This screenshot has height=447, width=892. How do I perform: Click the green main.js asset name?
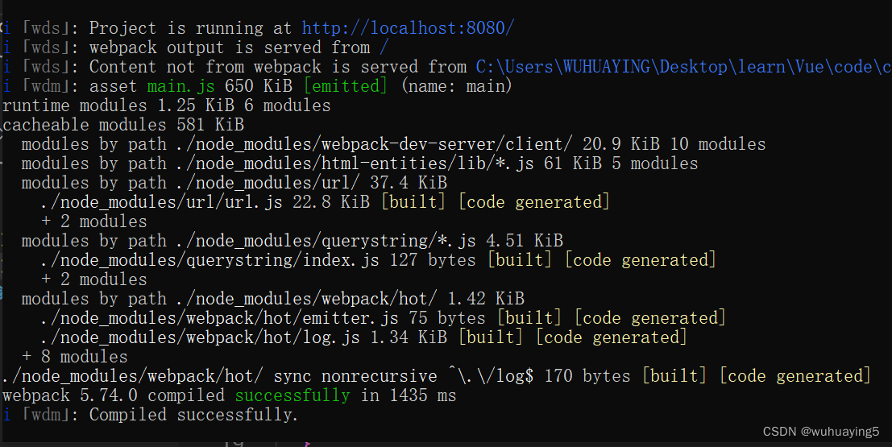[181, 86]
